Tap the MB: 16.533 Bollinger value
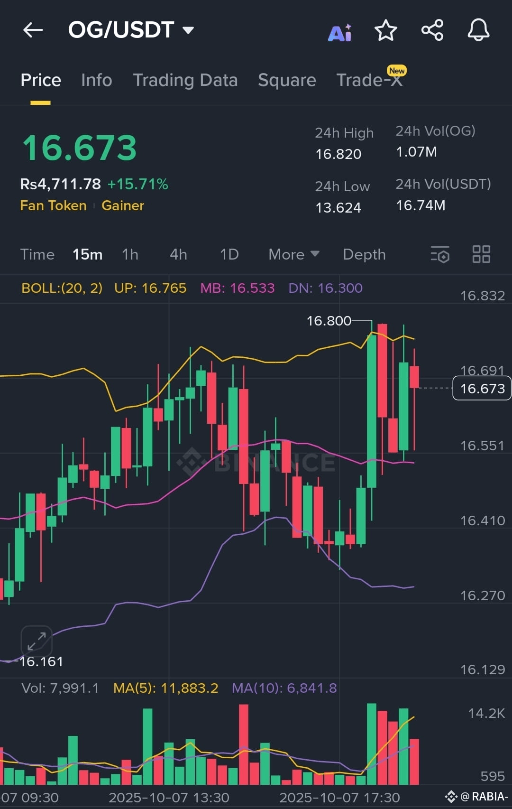The image size is (512, 809). coord(238,288)
